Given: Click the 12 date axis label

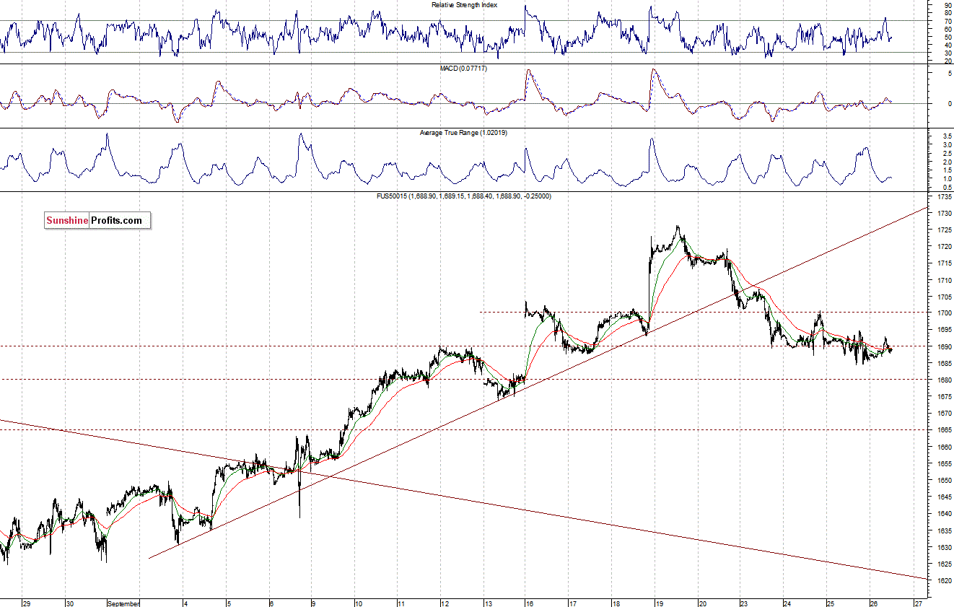Looking at the screenshot, I should click(x=445, y=603).
